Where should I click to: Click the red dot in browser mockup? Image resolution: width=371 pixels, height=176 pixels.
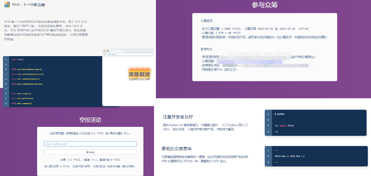click(x=104, y=51)
